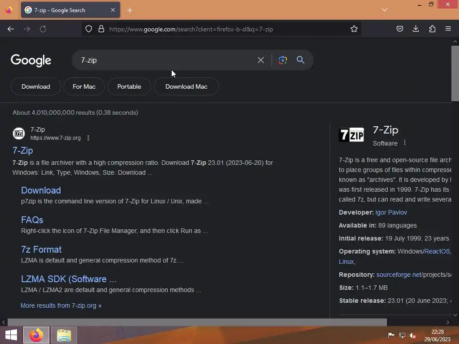Open the Download sitelink
459x344 pixels.
pos(41,190)
